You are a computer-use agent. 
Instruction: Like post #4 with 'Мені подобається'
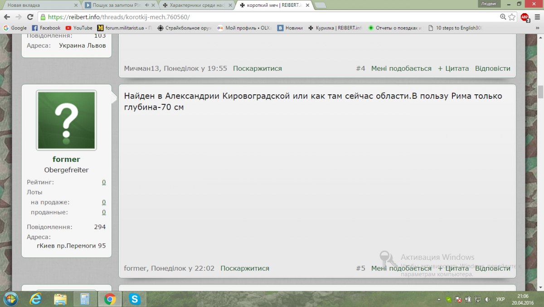pyautogui.click(x=401, y=68)
